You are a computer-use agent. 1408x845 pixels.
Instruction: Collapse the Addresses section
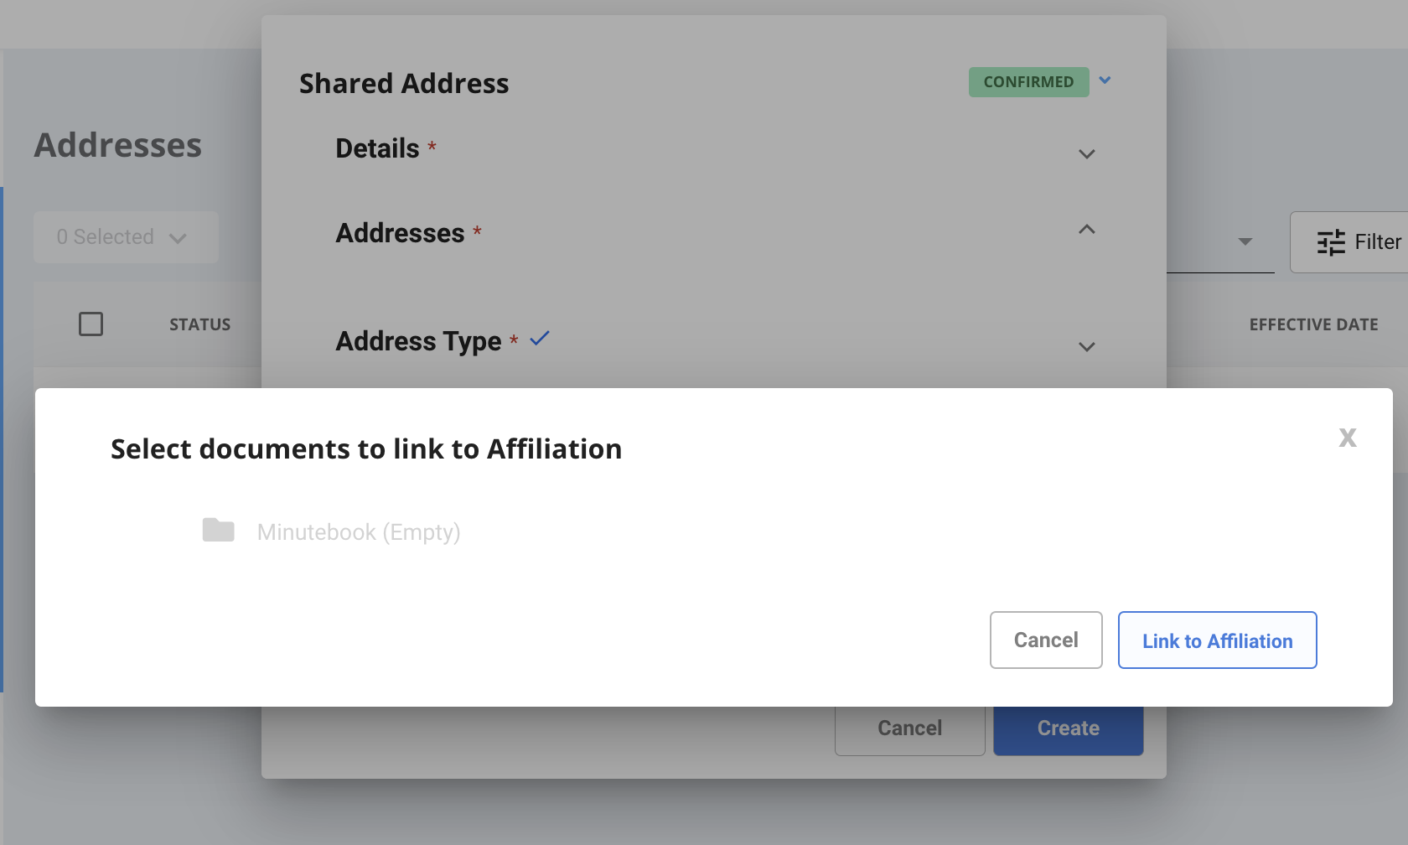[1087, 229]
